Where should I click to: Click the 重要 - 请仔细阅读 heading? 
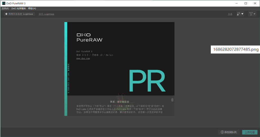[119, 102]
